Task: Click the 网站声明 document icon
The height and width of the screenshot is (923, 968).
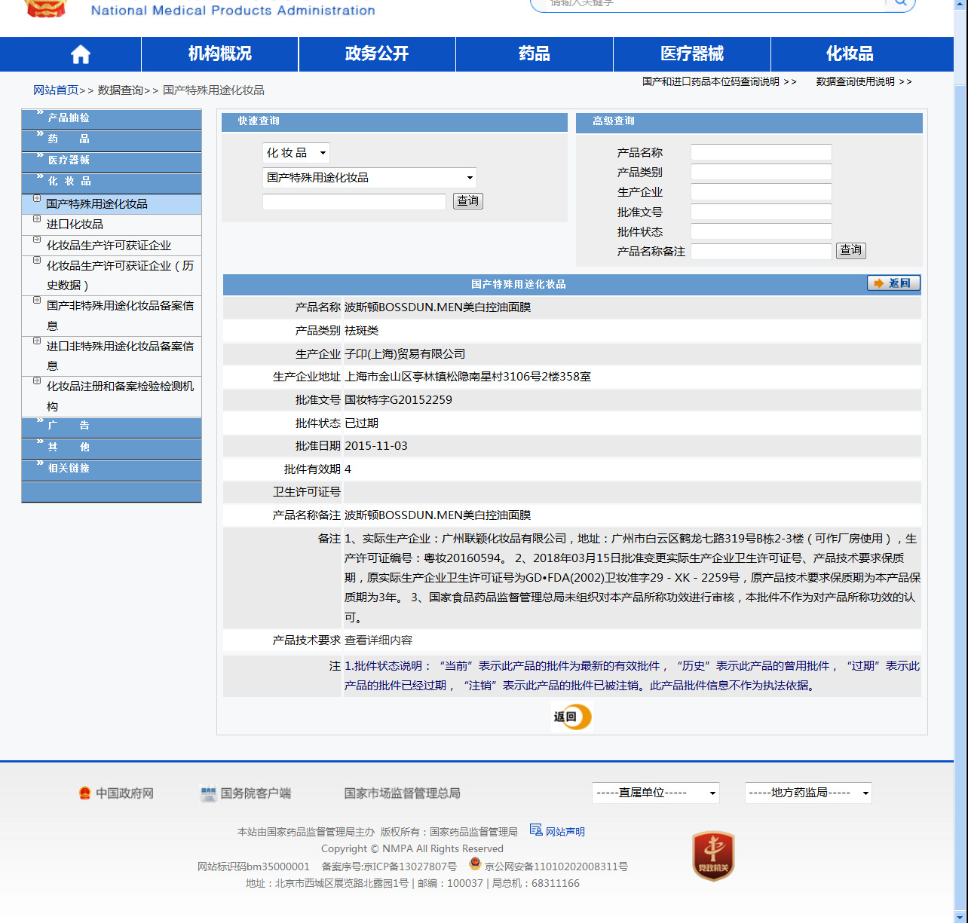Action: pos(536,830)
